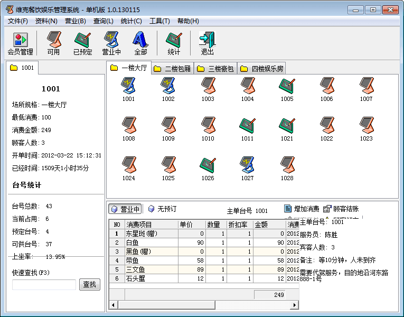Show tables in business via 营业中 icon
Screen dimensions: 404x317
tap(111, 43)
